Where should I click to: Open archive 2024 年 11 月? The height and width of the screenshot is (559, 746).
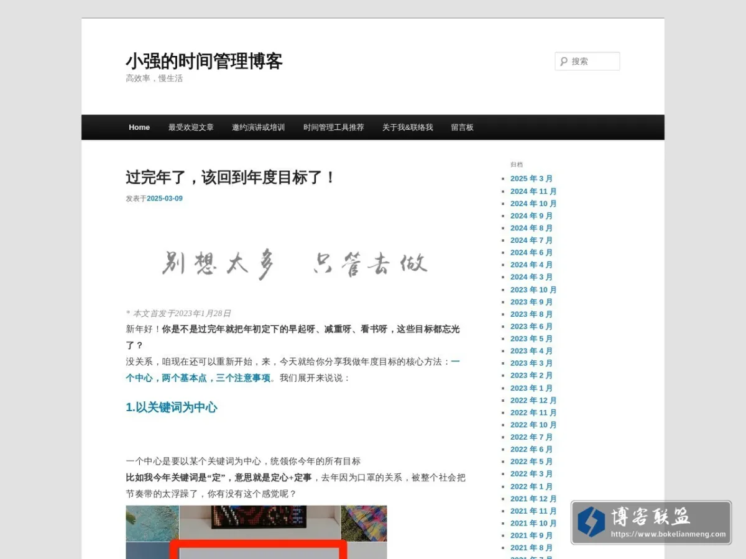[x=533, y=191]
